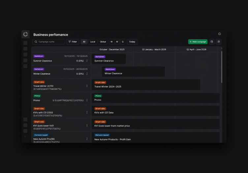The image size is (248, 173).
Task: Select the Winter Clearance bar on timeline
Action: (133, 72)
